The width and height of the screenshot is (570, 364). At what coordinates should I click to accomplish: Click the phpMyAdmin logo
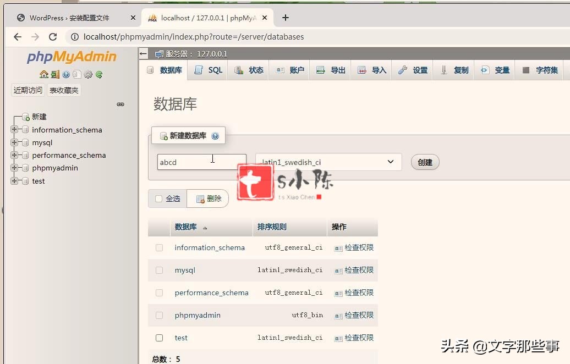(x=72, y=57)
